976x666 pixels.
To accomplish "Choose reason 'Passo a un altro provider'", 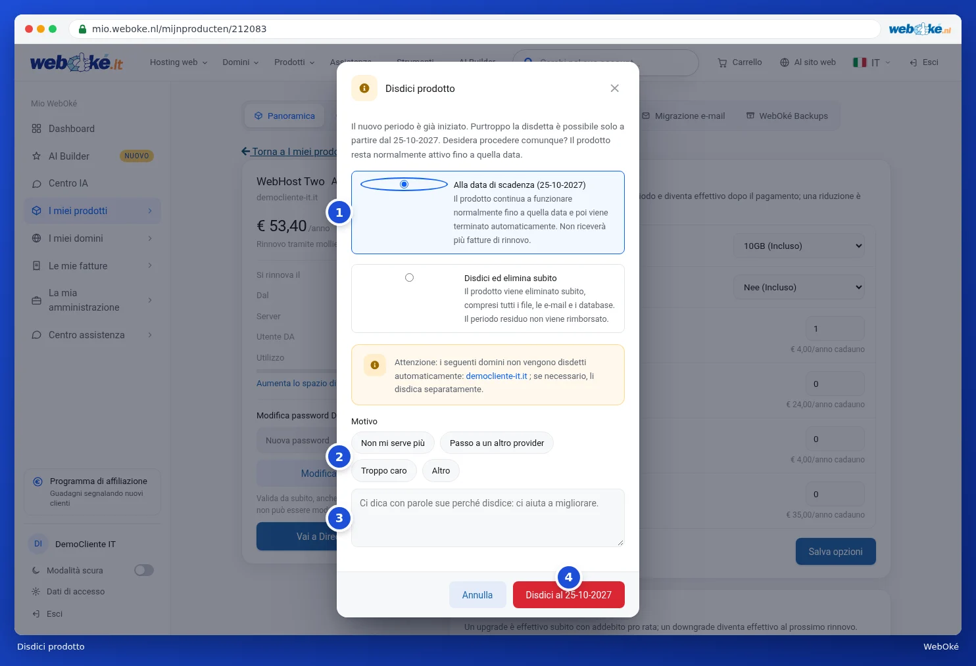I will tap(497, 443).
